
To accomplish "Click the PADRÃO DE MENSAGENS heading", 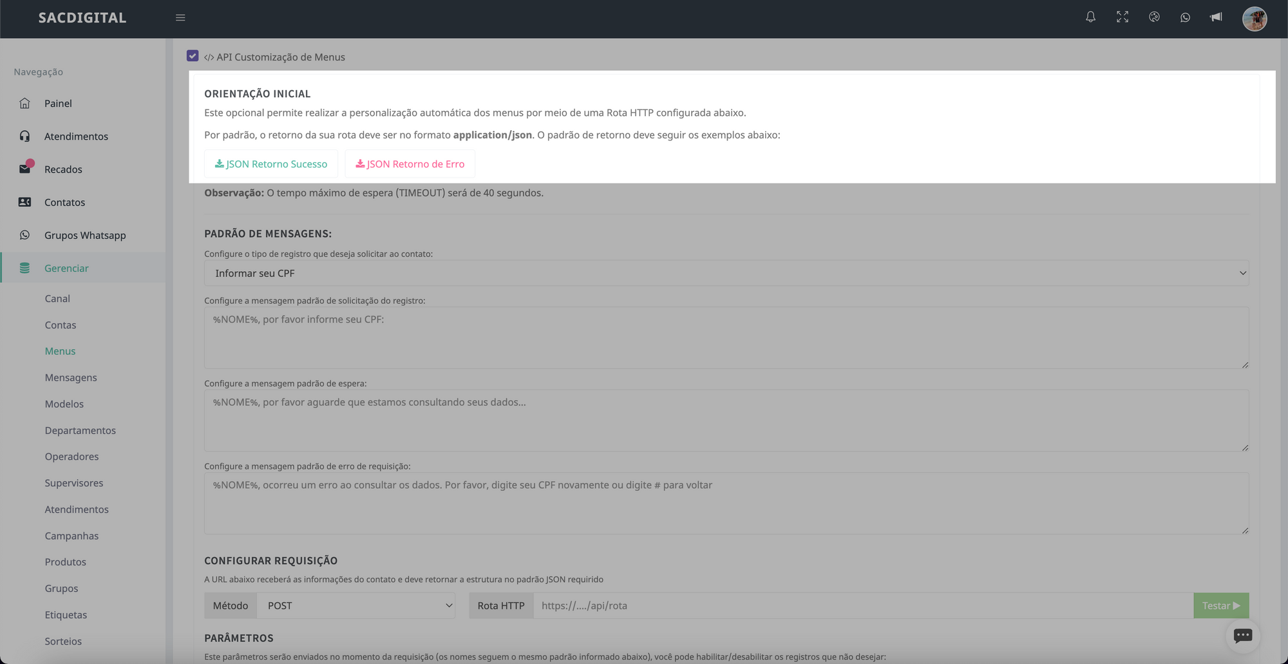I will pyautogui.click(x=268, y=234).
